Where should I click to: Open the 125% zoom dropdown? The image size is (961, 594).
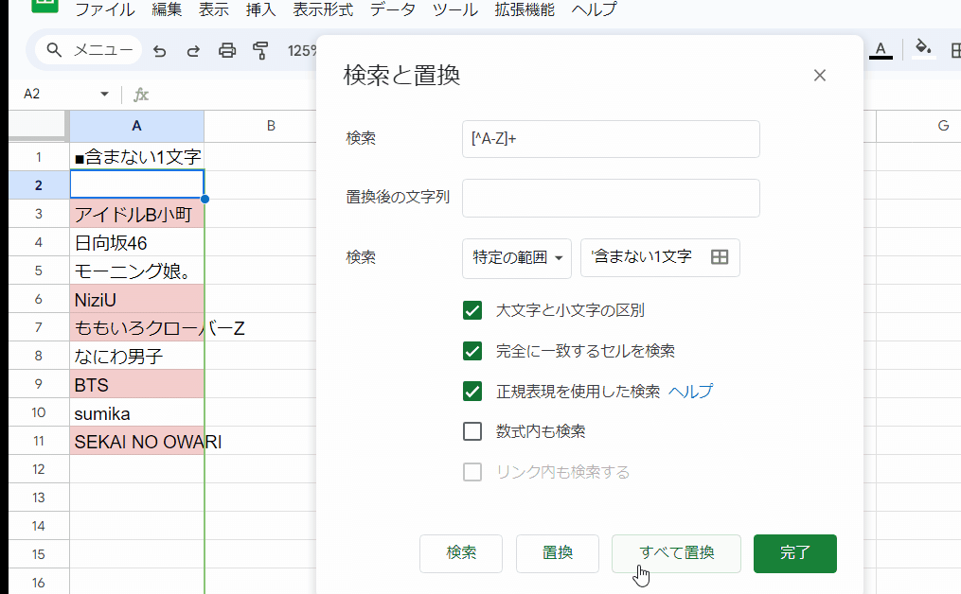302,51
